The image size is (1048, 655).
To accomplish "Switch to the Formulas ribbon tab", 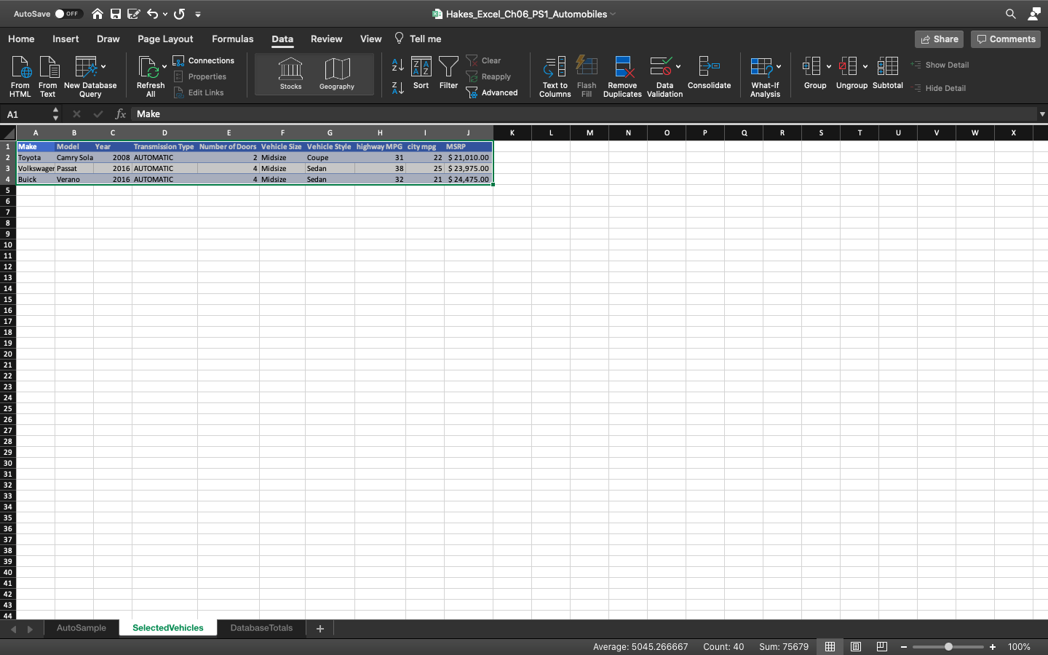I will coord(232,39).
